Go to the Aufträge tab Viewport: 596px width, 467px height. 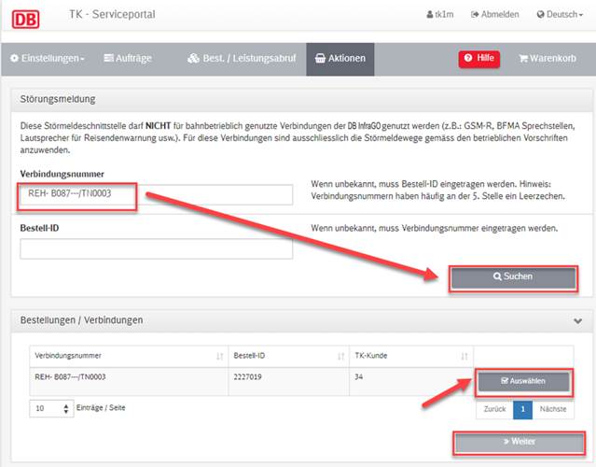pos(128,58)
